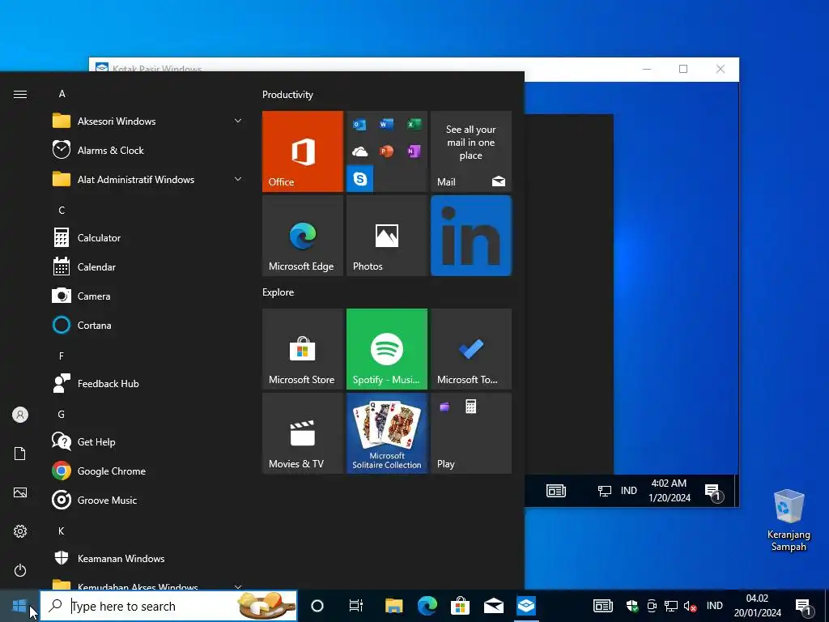Open Keranjang Sampah desktop icon

click(x=789, y=521)
